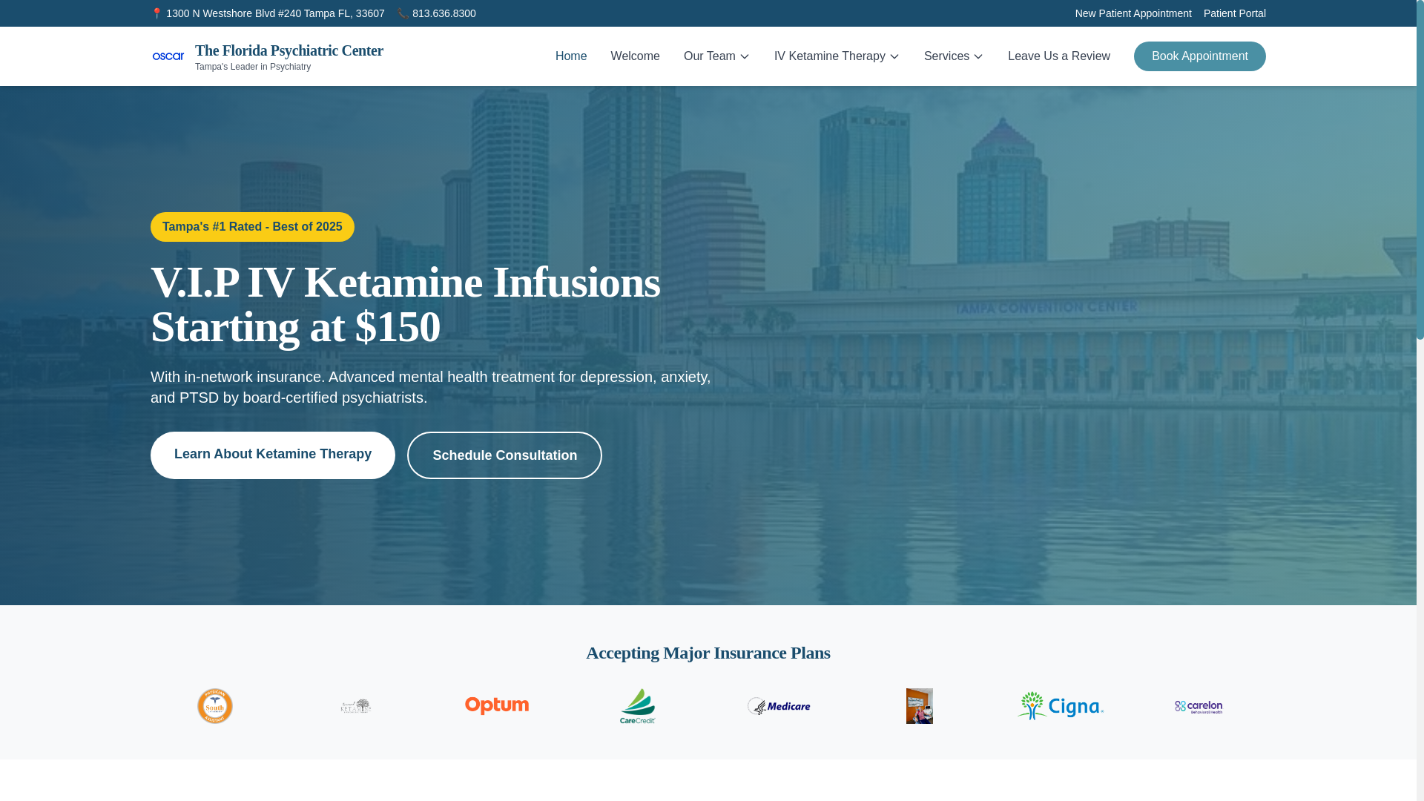Click the CareCredit logo
This screenshot has height=801, width=1424.
[x=638, y=706]
